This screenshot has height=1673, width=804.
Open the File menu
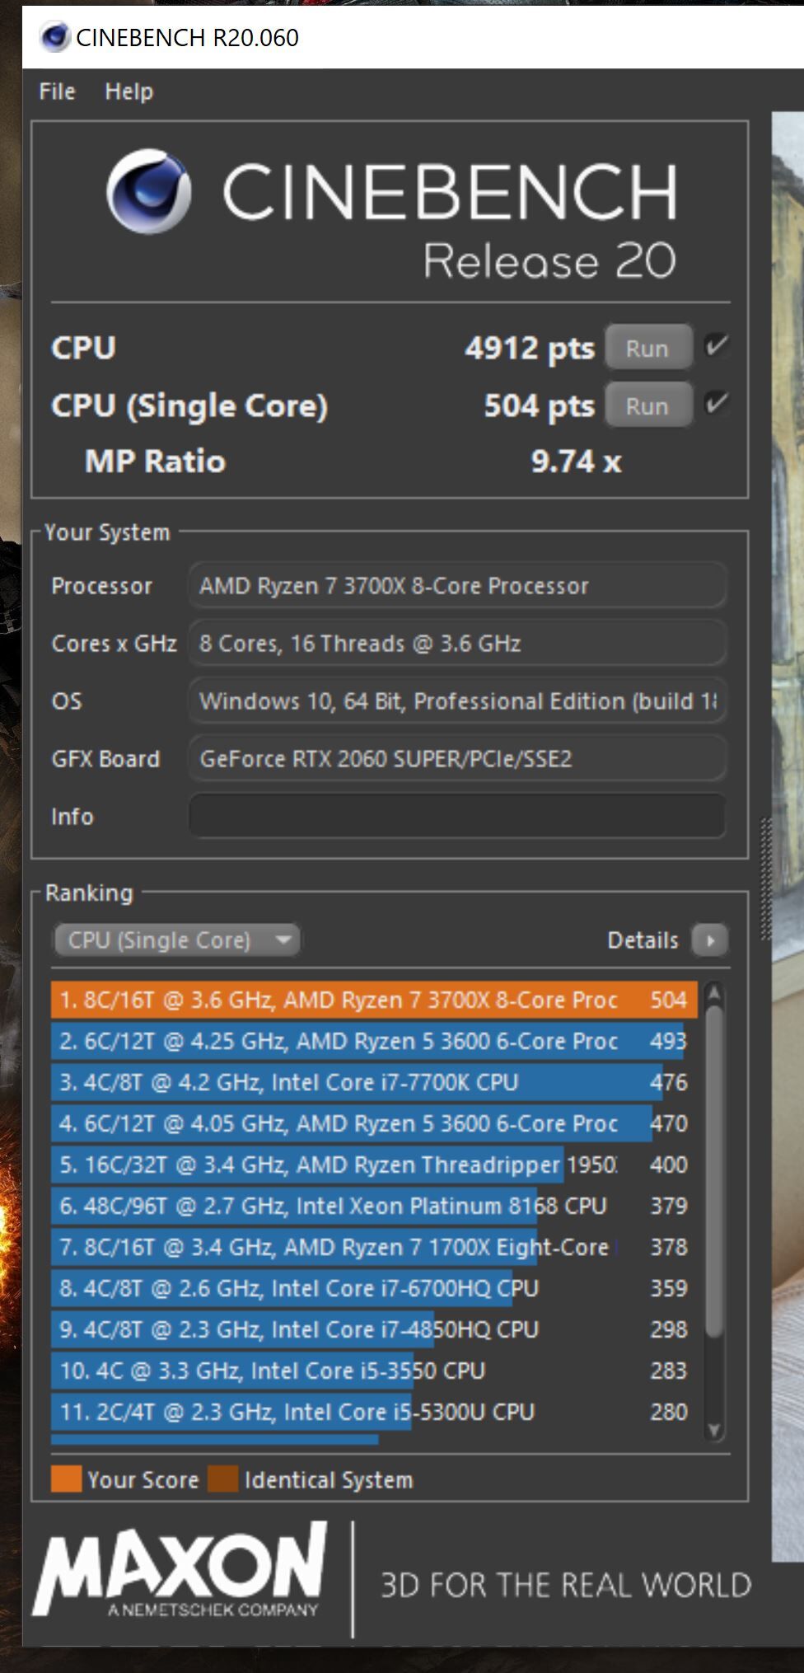point(57,91)
